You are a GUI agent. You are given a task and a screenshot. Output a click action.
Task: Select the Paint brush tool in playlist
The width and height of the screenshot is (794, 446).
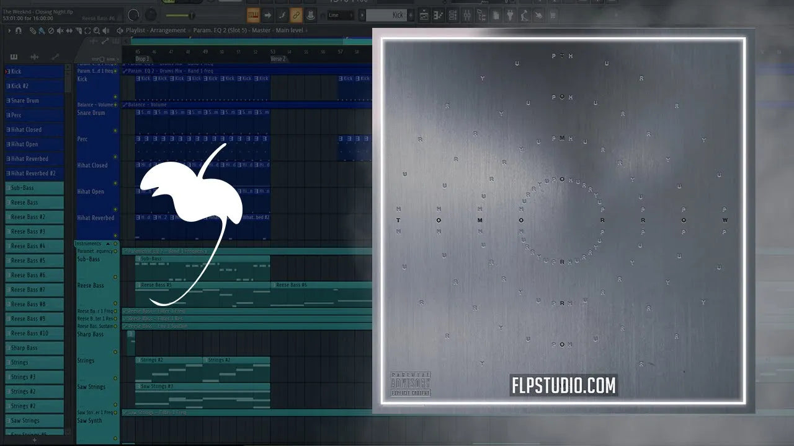click(x=41, y=30)
